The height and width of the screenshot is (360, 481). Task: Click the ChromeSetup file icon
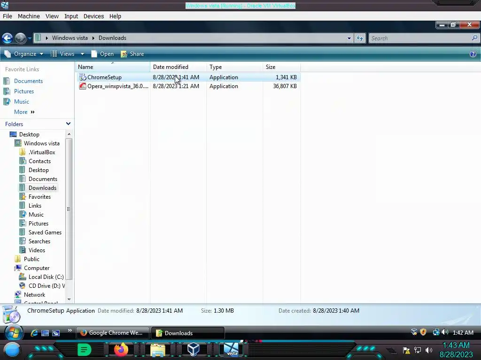coord(83,77)
